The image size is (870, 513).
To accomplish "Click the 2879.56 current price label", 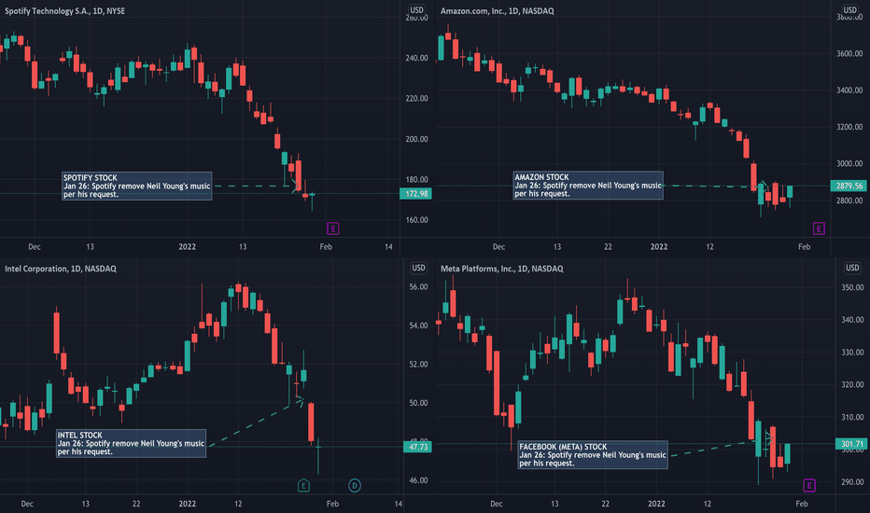I will click(849, 186).
